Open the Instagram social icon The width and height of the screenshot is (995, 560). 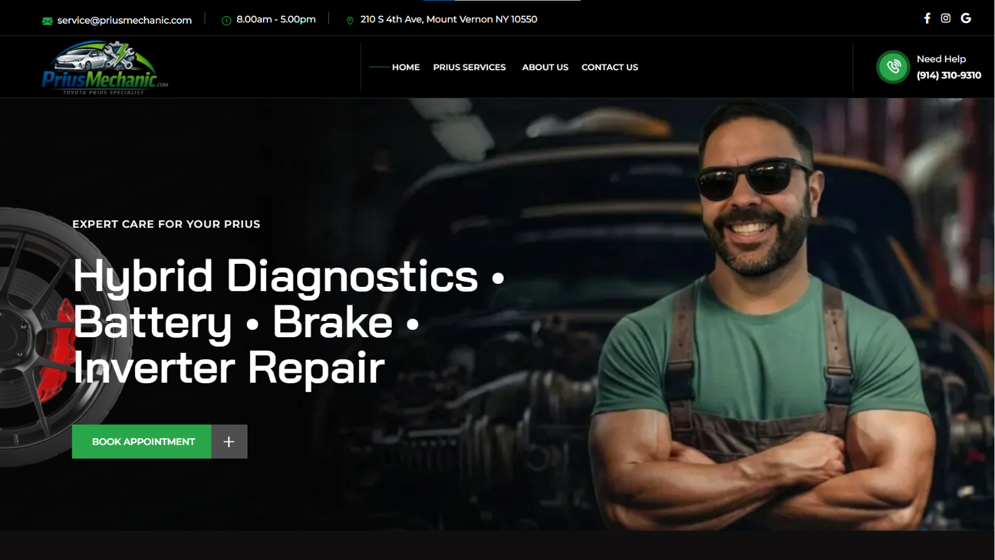[x=945, y=19]
